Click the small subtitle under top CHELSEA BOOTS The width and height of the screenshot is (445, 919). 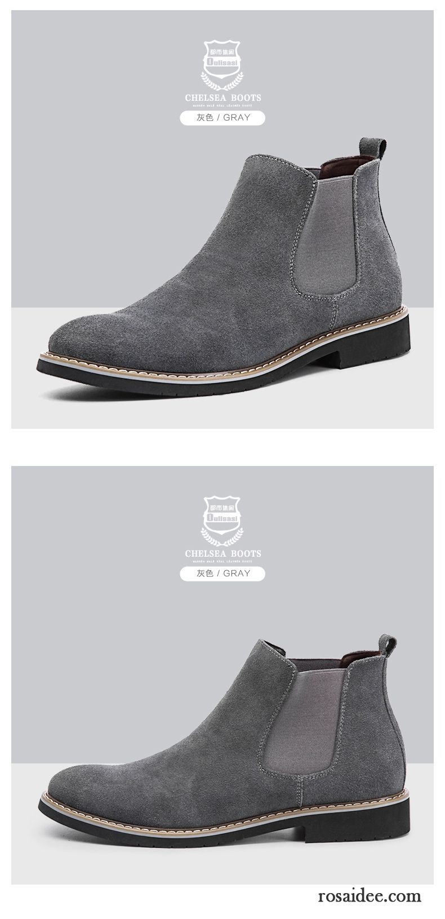[x=223, y=105]
